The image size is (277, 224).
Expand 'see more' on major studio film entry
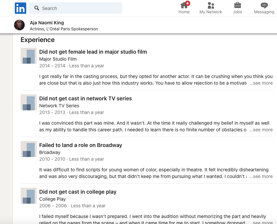pyautogui.click(x=262, y=83)
